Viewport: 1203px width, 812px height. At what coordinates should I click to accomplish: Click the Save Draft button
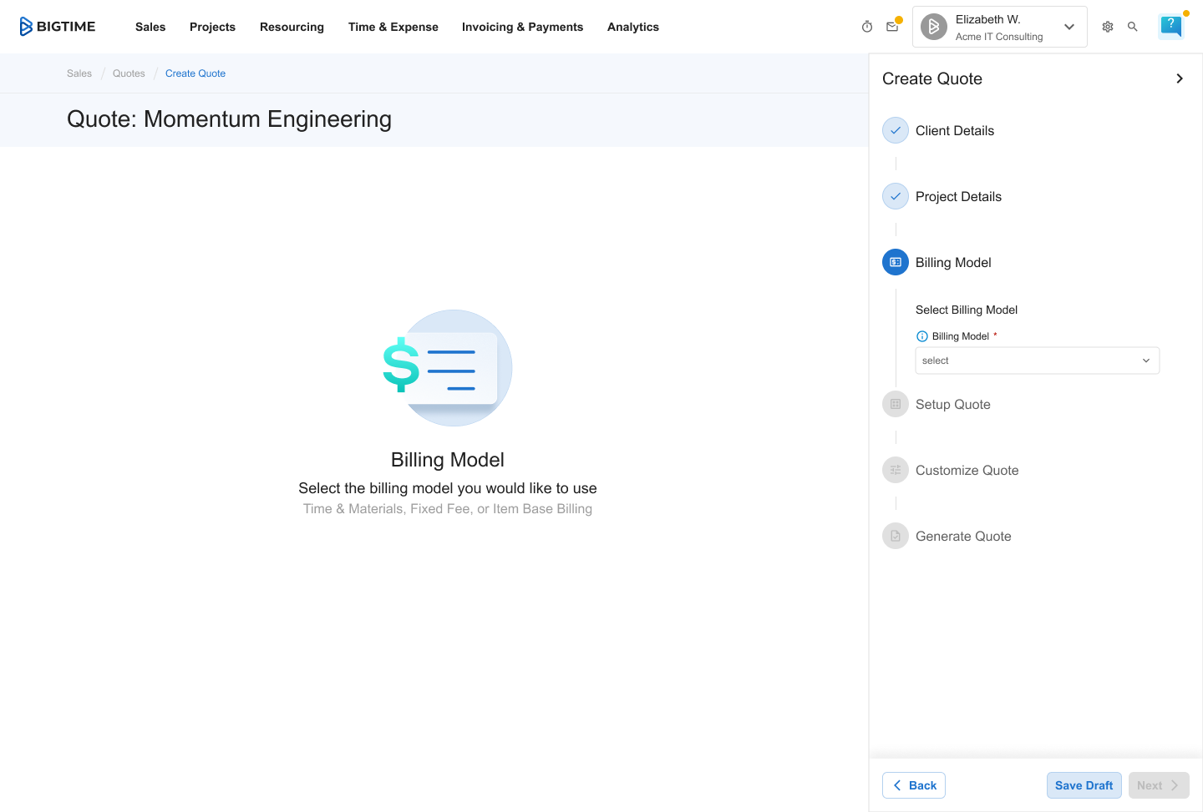pyautogui.click(x=1084, y=785)
